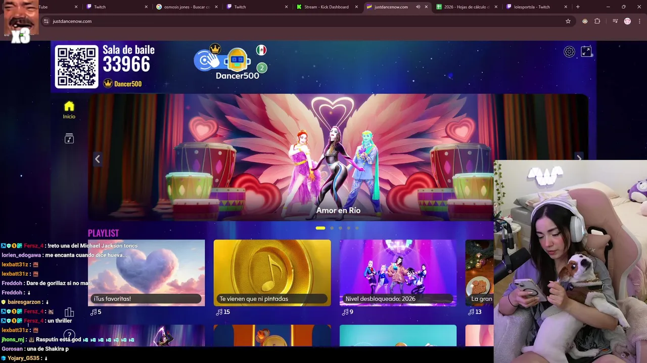
Task: Click the leaderboard bars icon in sidebar
Action: (x=69, y=312)
